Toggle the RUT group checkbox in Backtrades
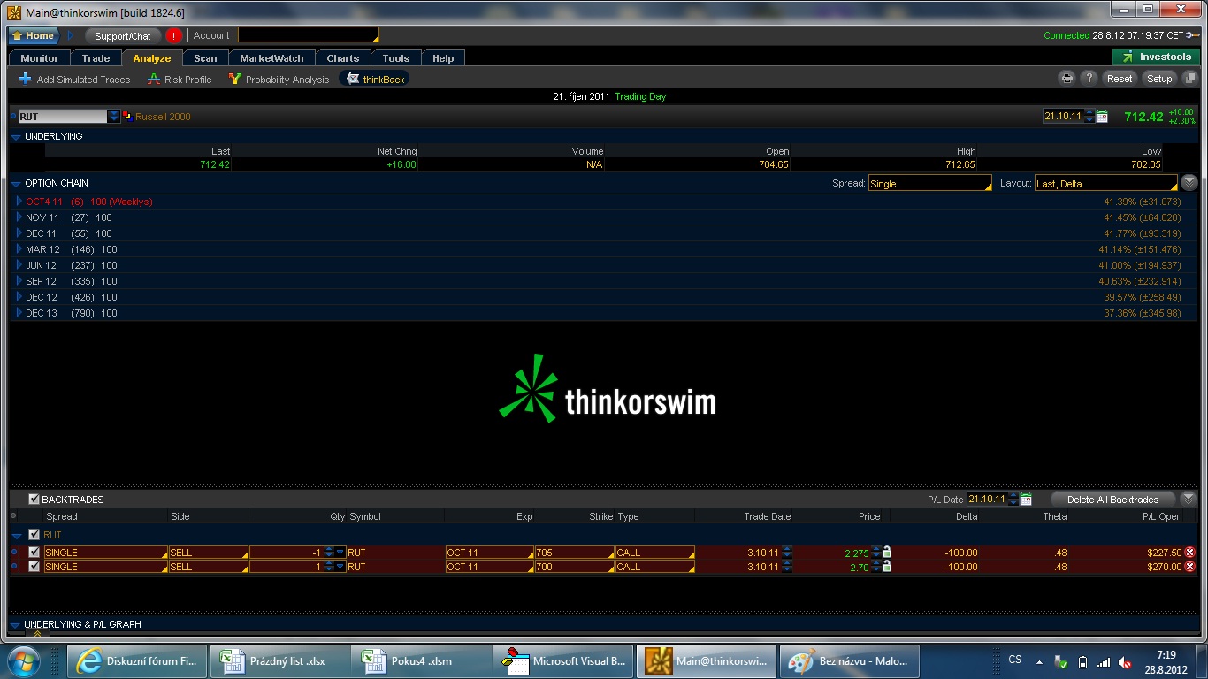Screen dimensions: 1208x679 tap(34, 535)
